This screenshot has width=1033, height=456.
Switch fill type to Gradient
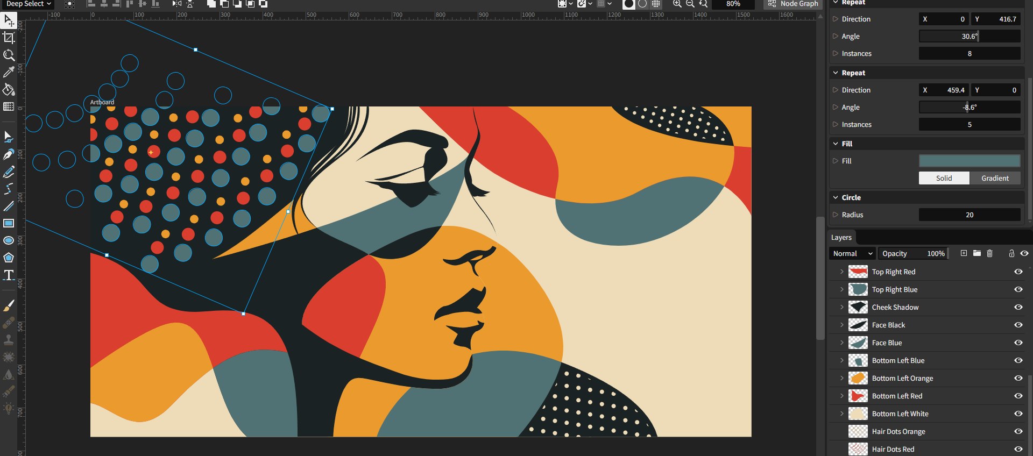pyautogui.click(x=994, y=178)
